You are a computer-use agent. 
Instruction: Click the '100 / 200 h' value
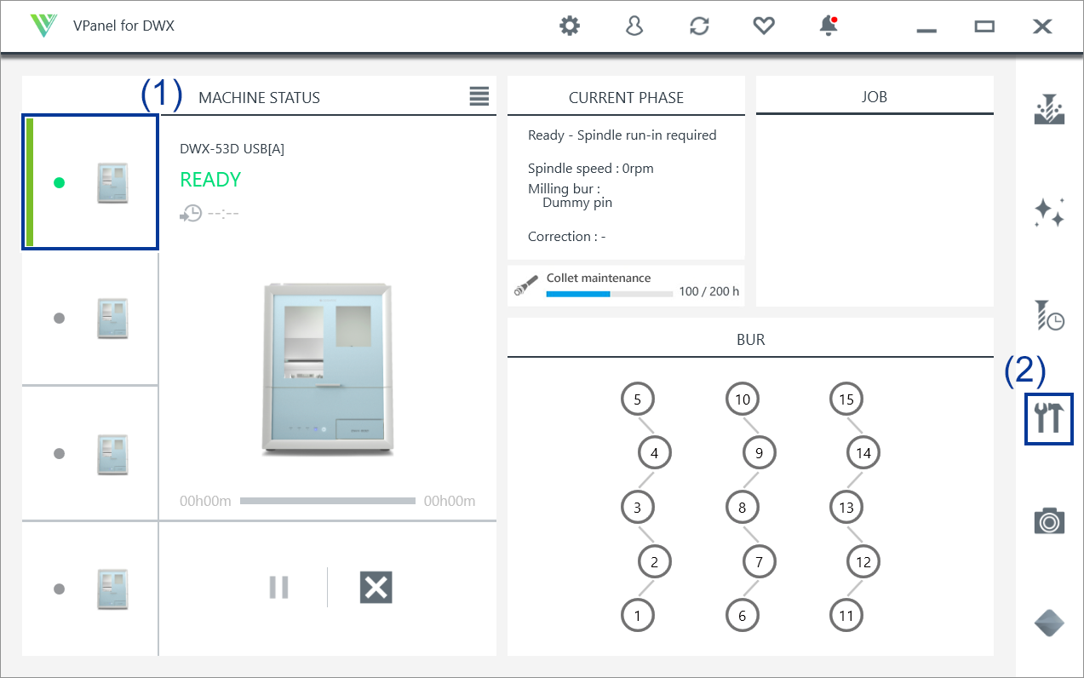point(709,292)
